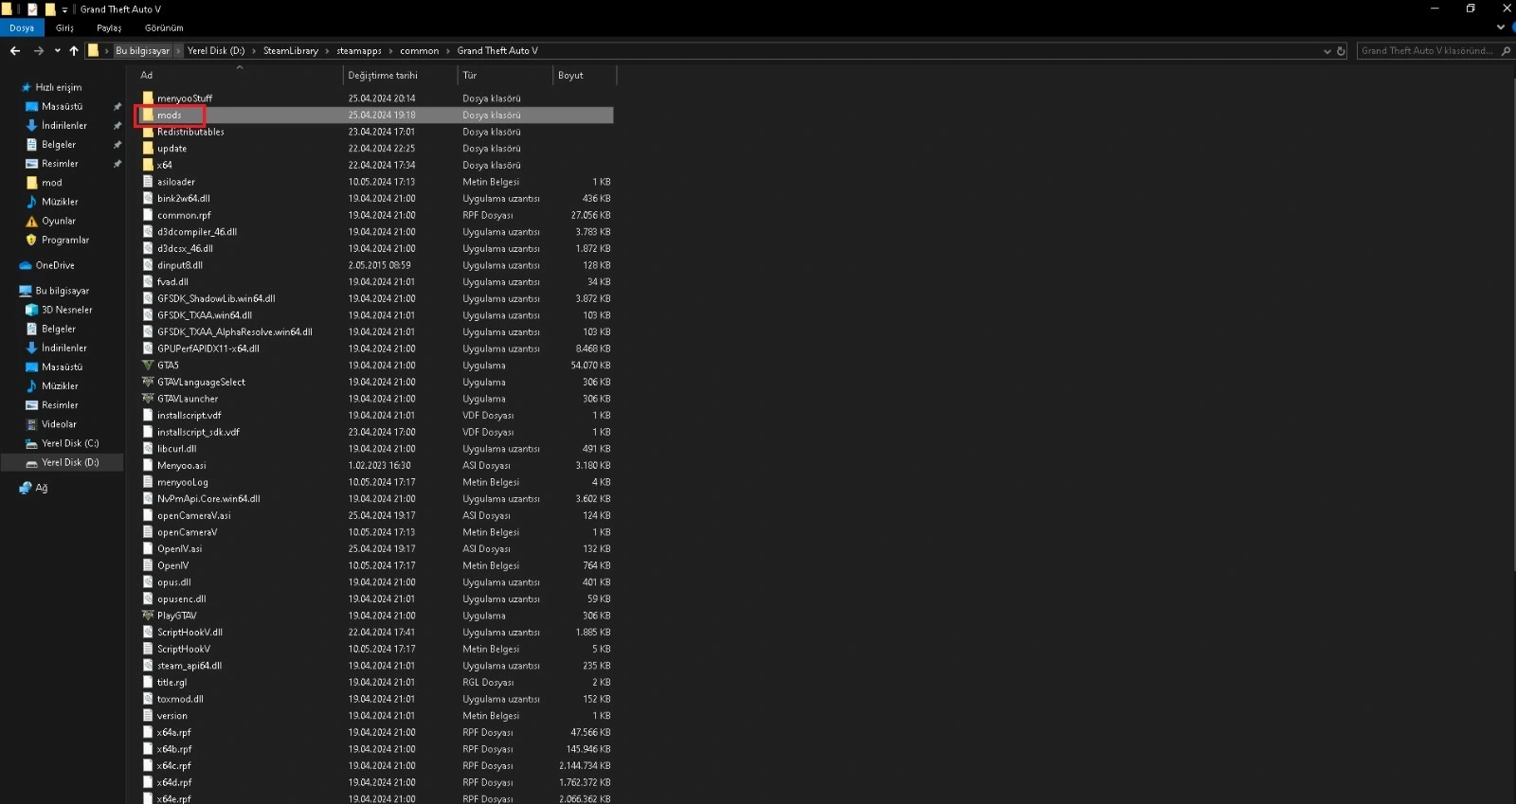Open Yerel Disk (C:) in the sidebar
The height and width of the screenshot is (804, 1516).
click(70, 443)
